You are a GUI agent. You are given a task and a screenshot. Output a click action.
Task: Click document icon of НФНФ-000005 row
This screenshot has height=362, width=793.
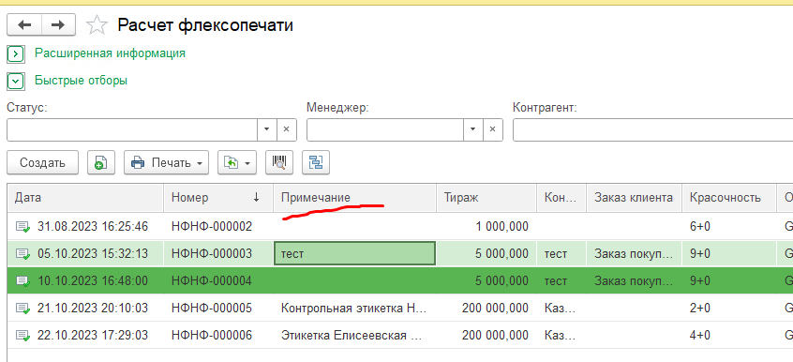click(22, 309)
